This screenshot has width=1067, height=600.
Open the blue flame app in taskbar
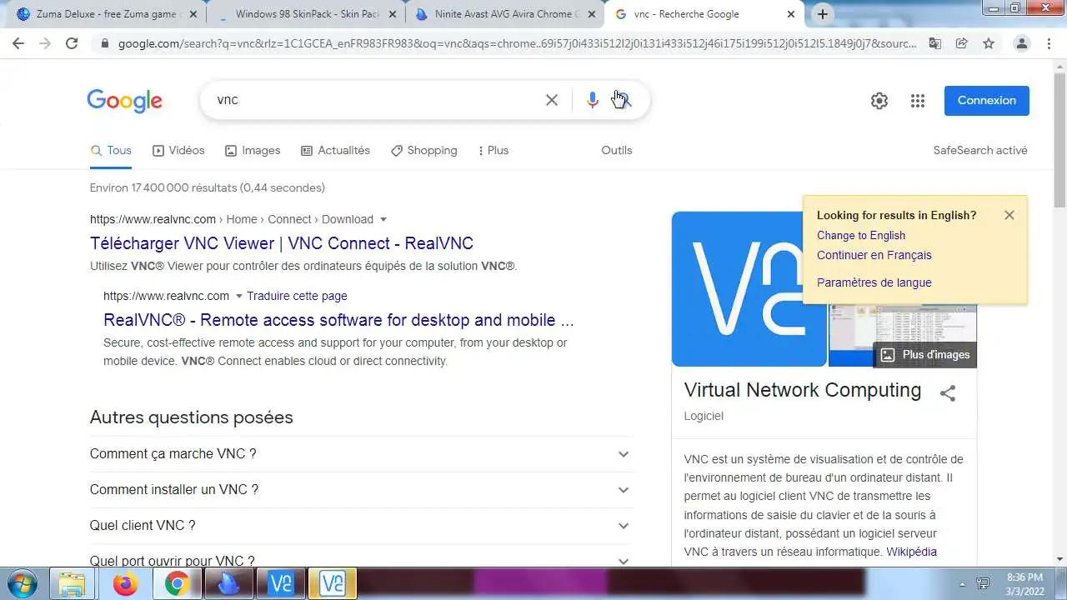228,583
